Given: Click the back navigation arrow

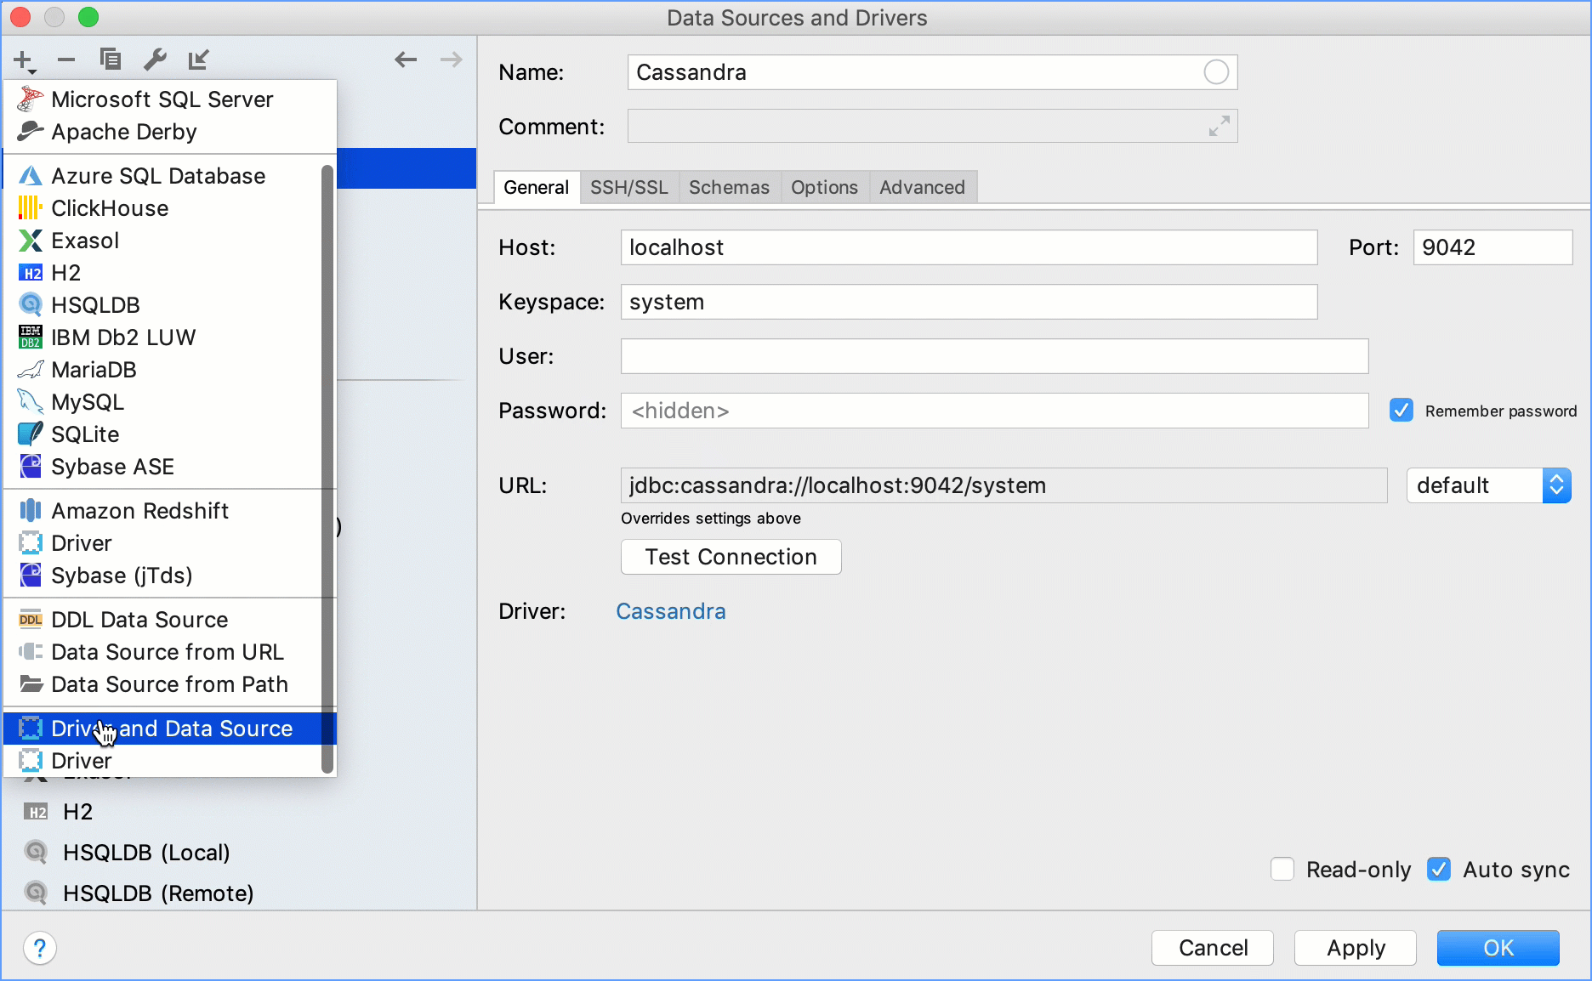Looking at the screenshot, I should 406,60.
